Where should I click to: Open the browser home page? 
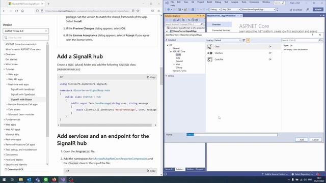22,11
